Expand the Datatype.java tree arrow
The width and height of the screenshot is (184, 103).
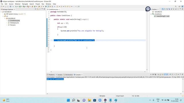coord(7,23)
